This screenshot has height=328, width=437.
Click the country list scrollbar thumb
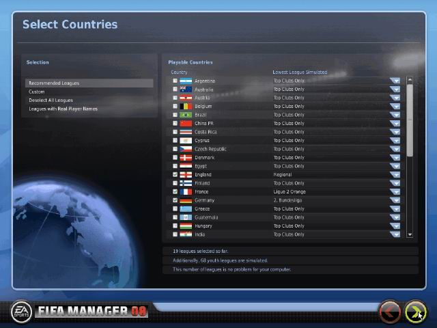tap(410, 120)
